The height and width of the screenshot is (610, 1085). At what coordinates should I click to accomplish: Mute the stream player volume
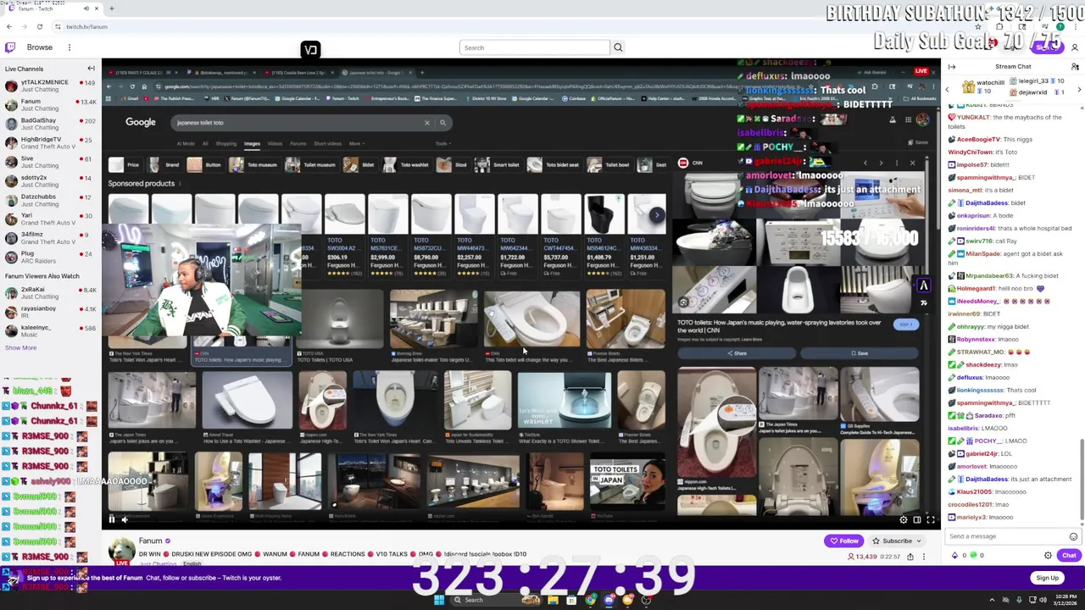[124, 519]
